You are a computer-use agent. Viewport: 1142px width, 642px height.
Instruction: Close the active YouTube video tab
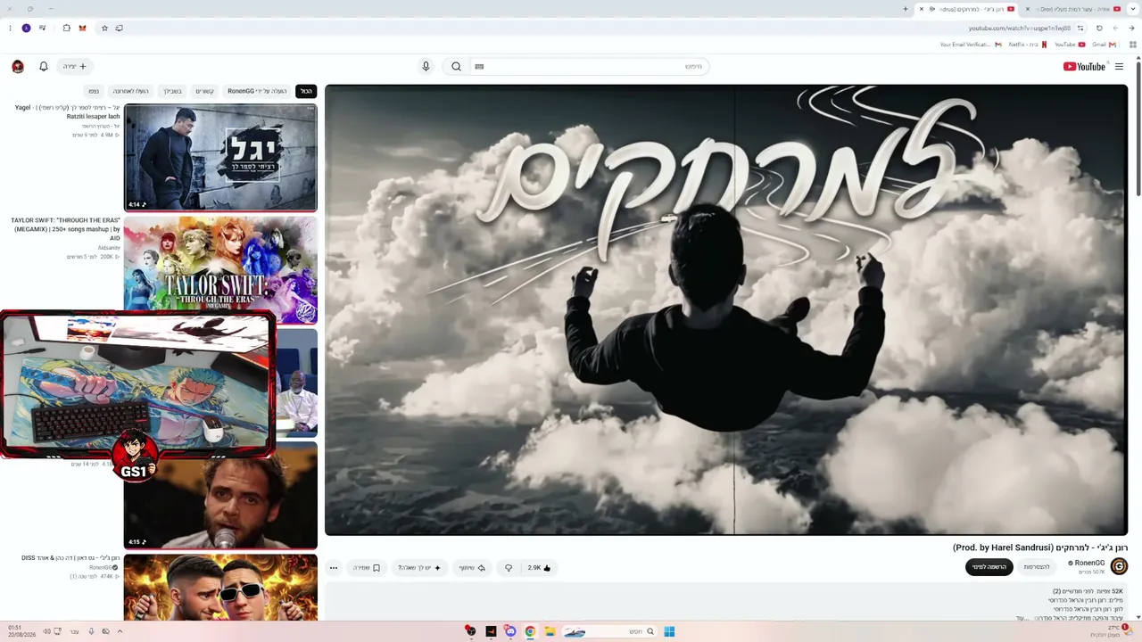922,9
